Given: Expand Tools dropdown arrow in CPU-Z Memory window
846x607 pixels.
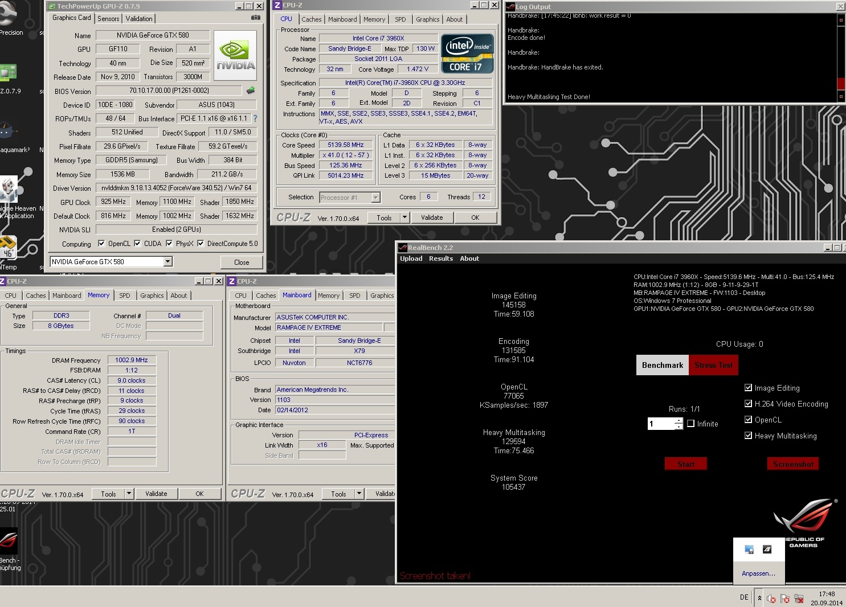Looking at the screenshot, I should tap(129, 494).
